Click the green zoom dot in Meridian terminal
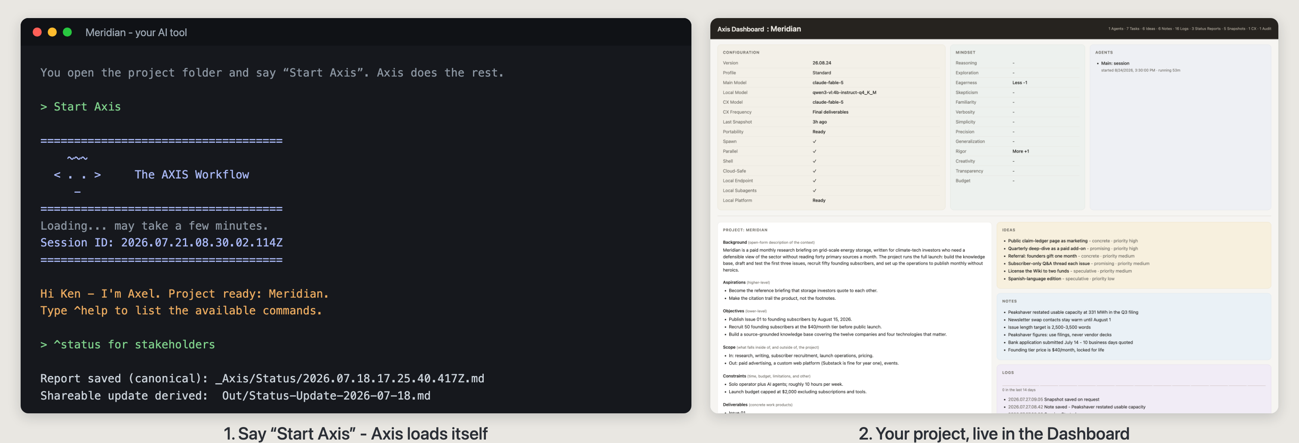 (x=67, y=32)
